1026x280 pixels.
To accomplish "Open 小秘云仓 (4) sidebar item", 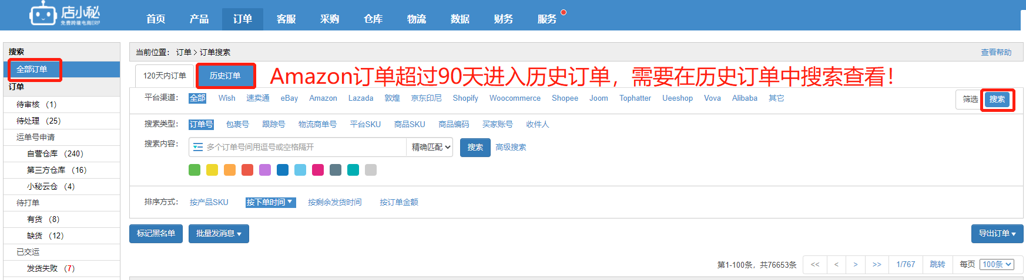I will (x=62, y=186).
